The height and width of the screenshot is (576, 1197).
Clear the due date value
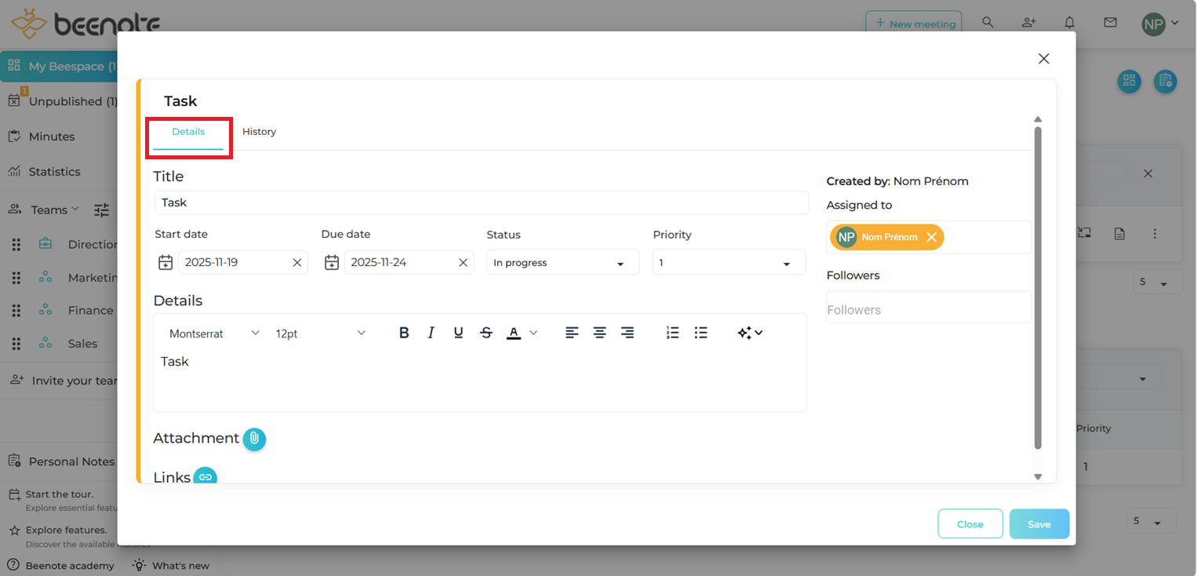click(x=463, y=263)
